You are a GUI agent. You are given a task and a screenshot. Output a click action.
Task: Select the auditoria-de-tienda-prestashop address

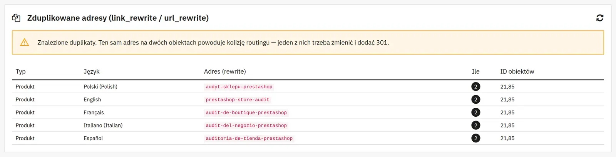click(x=249, y=138)
